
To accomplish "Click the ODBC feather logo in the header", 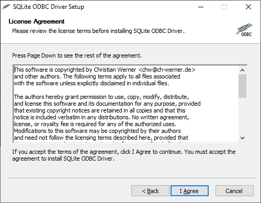I will pyautogui.click(x=244, y=30).
